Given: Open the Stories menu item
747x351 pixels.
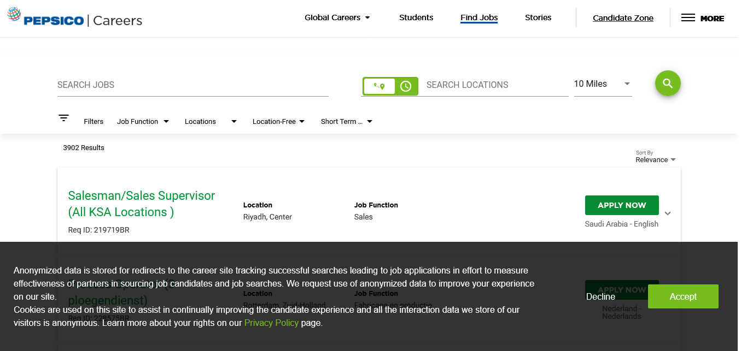Looking at the screenshot, I should pos(538,17).
